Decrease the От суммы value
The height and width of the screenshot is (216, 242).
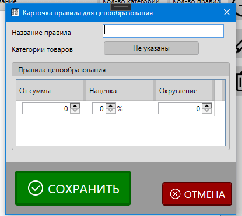(75, 111)
